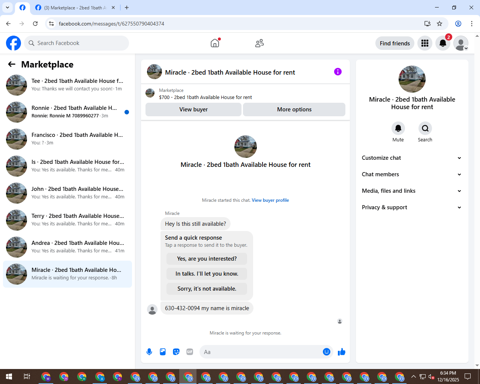Screen dimensions: 480x384
Task: Open Chrome profile icon in toolbar
Action: pyautogui.click(x=458, y=24)
